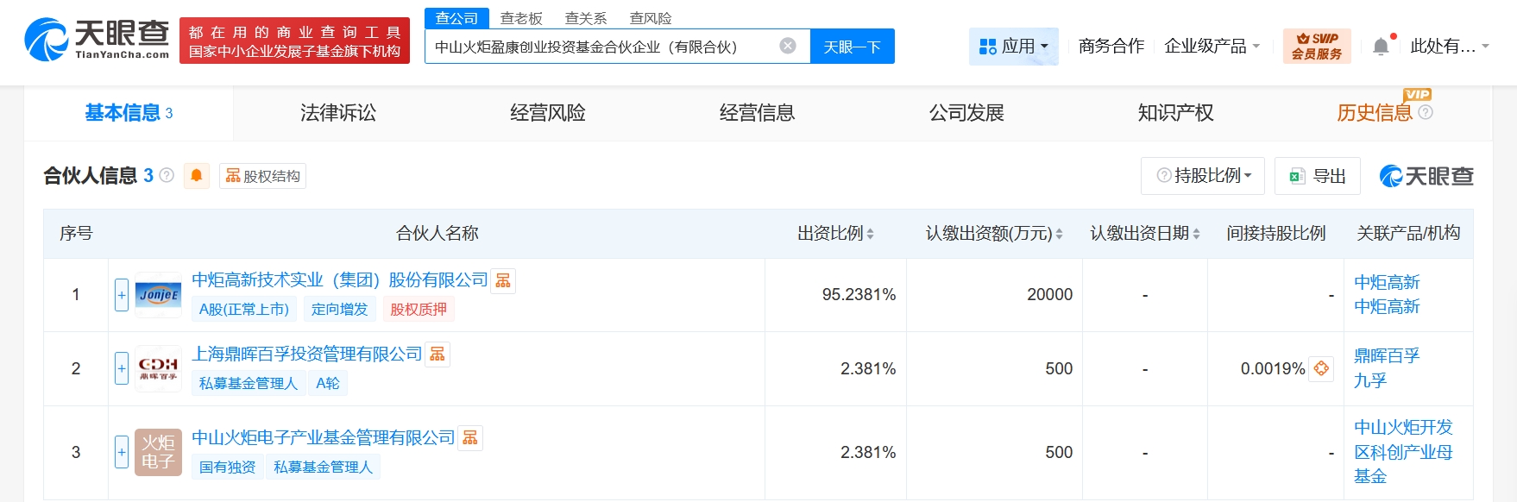The width and height of the screenshot is (1517, 502).
Task: Click equity structure icon next to 中炬高新技术实业
Action: point(503,280)
